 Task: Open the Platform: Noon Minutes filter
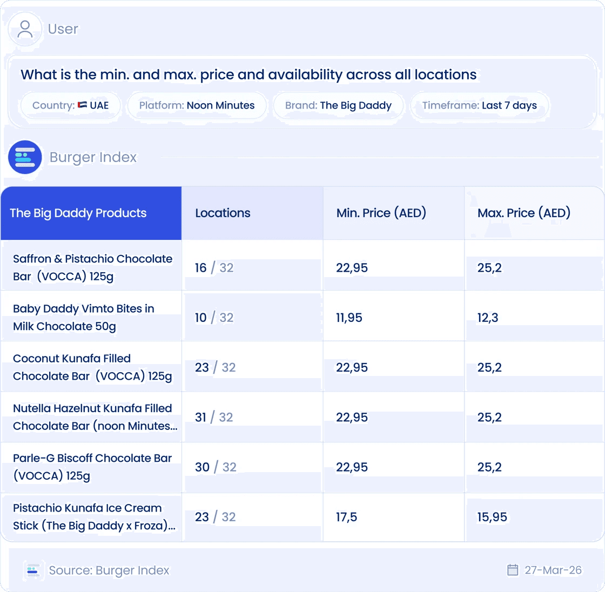pyautogui.click(x=197, y=105)
